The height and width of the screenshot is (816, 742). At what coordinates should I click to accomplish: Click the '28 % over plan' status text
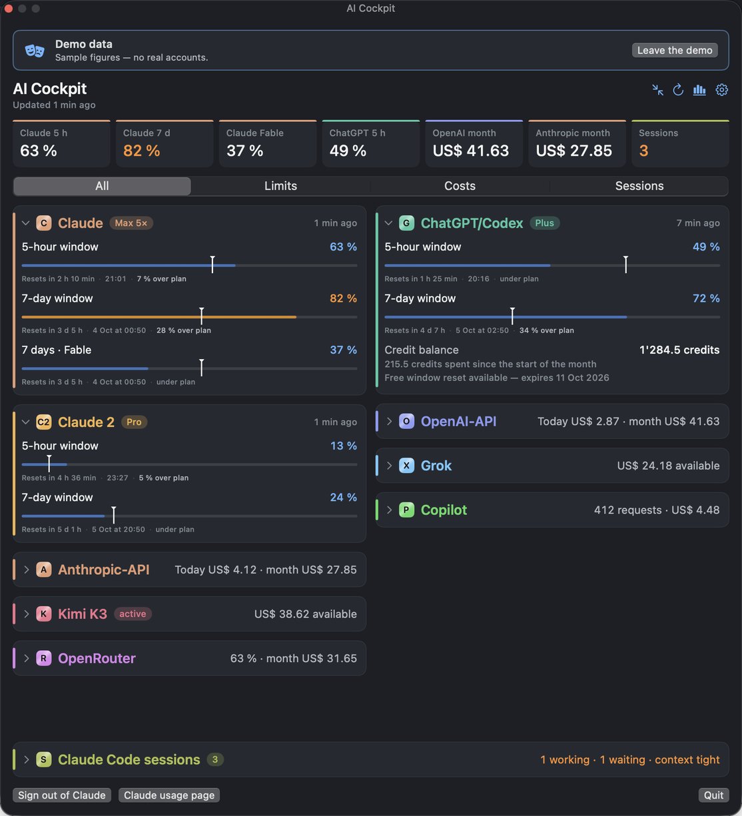tap(184, 330)
